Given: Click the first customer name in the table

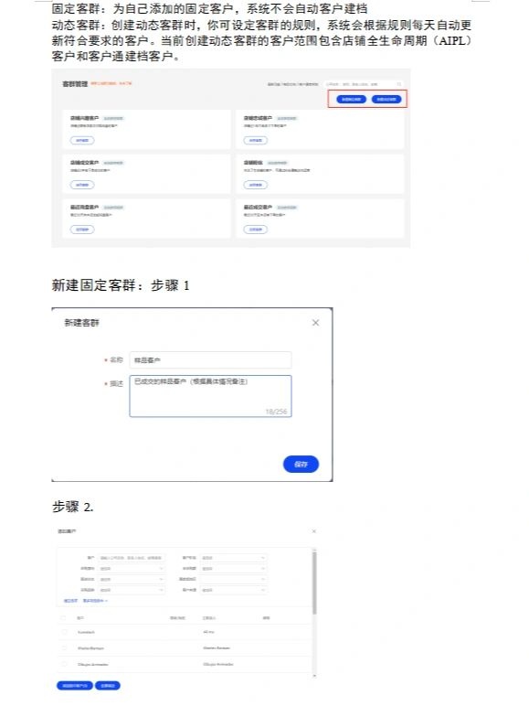Looking at the screenshot, I should click(x=86, y=632).
